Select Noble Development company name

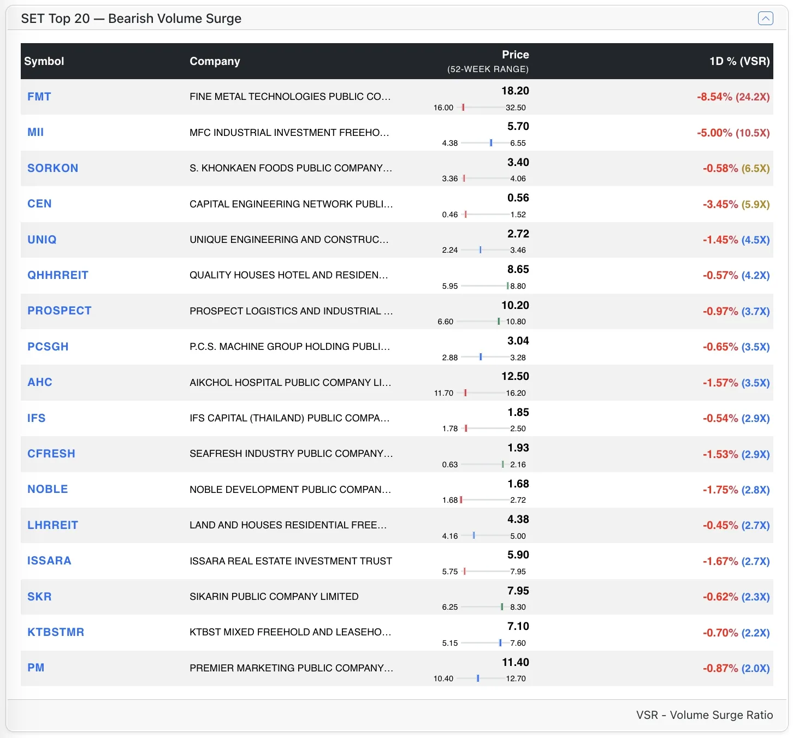pyautogui.click(x=291, y=490)
